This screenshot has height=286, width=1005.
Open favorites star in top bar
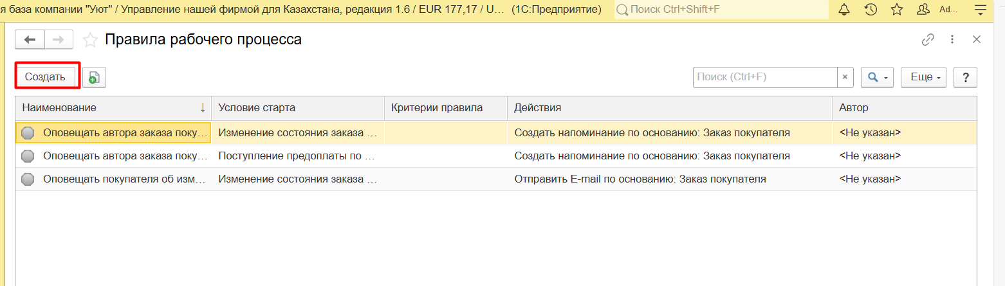click(x=896, y=10)
